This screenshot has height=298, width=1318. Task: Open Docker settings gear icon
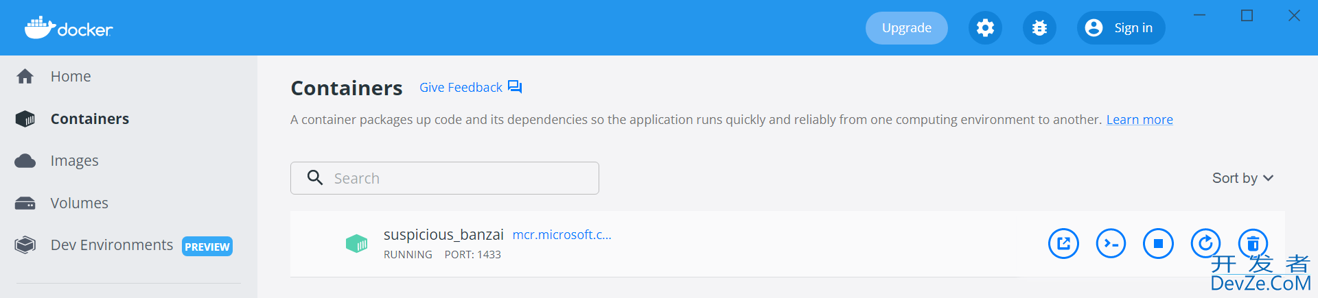coord(985,28)
